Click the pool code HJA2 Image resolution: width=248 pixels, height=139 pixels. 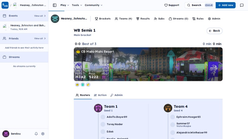[81, 77]
